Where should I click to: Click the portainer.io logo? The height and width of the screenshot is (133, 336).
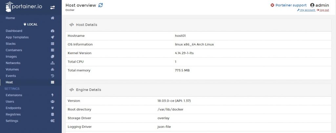pos(23,7)
